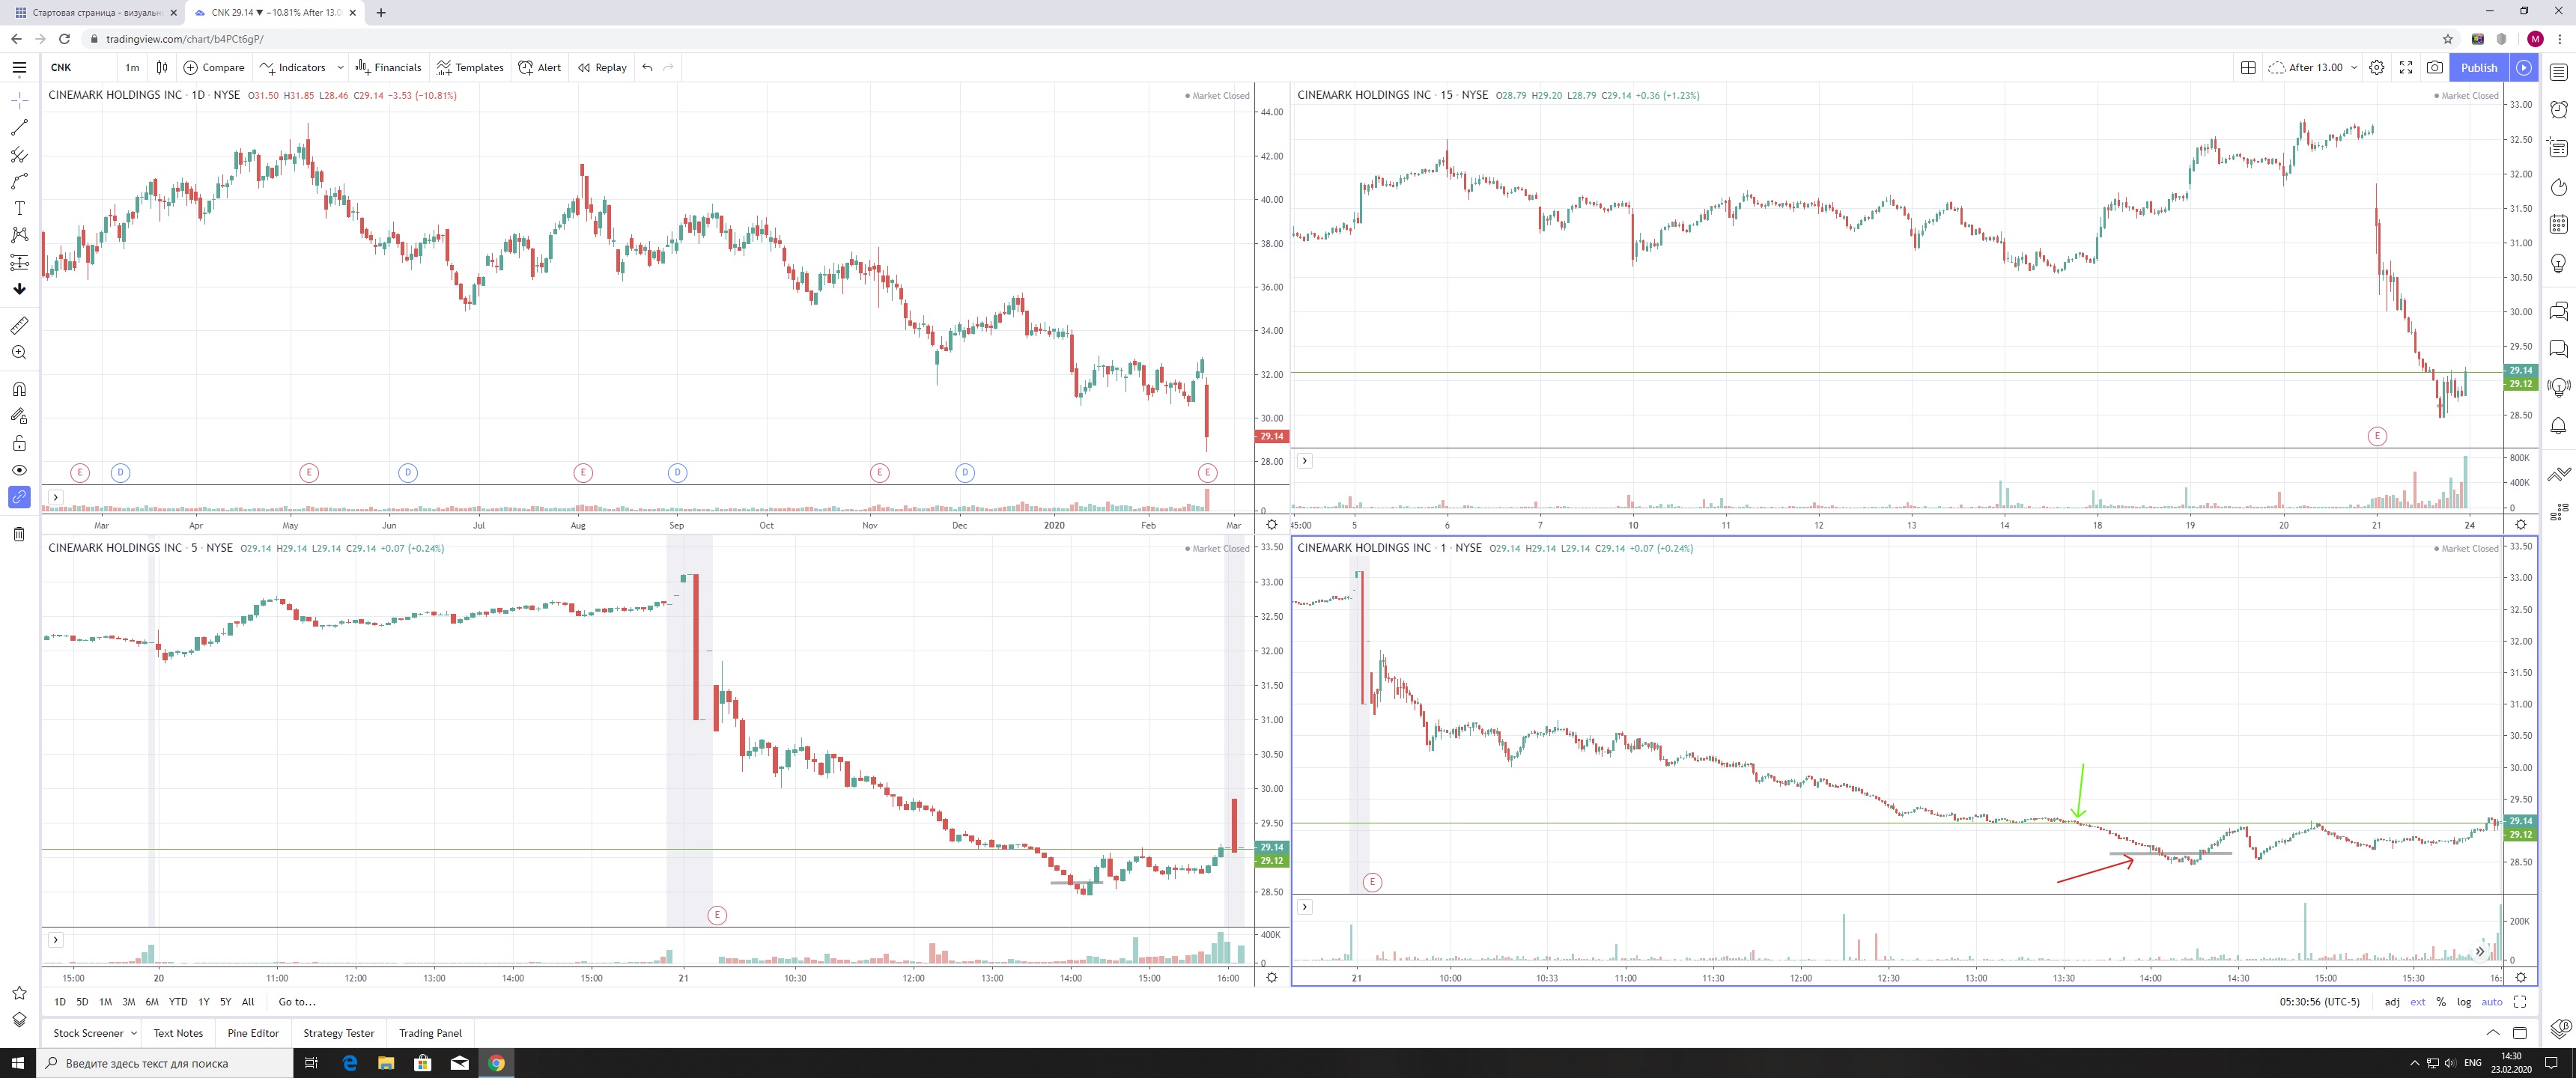The height and width of the screenshot is (1078, 2576).
Task: Select the measure ruler tool
Action: (x=19, y=325)
